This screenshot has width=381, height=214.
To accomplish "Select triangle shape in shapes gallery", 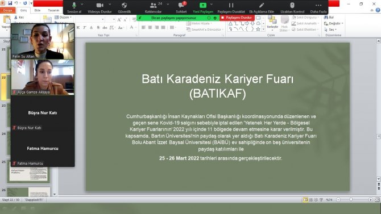I will tap(230, 23).
